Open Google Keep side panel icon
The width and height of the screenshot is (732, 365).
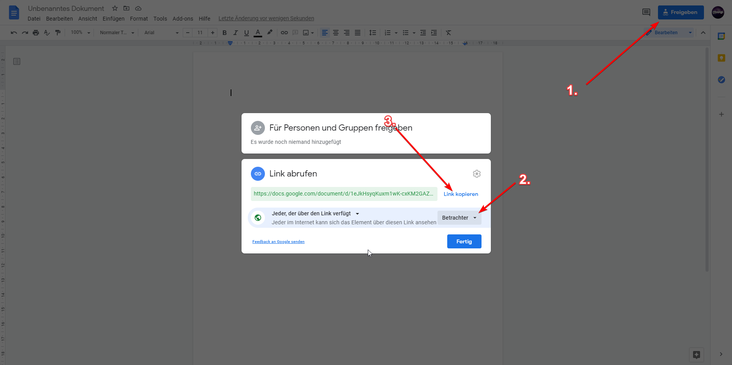(721, 58)
